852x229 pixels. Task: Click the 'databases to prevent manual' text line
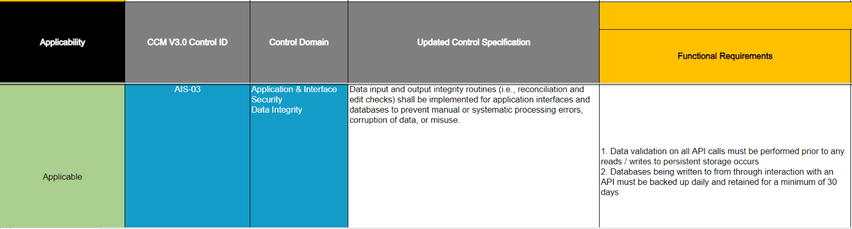[x=466, y=109]
